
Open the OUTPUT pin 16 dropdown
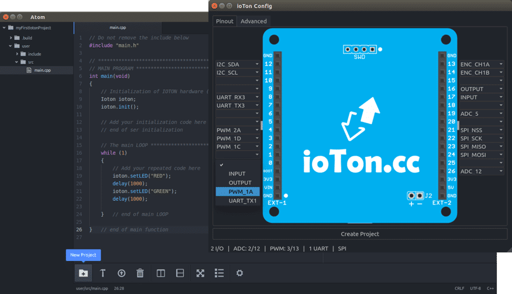pyautogui.click(x=482, y=89)
